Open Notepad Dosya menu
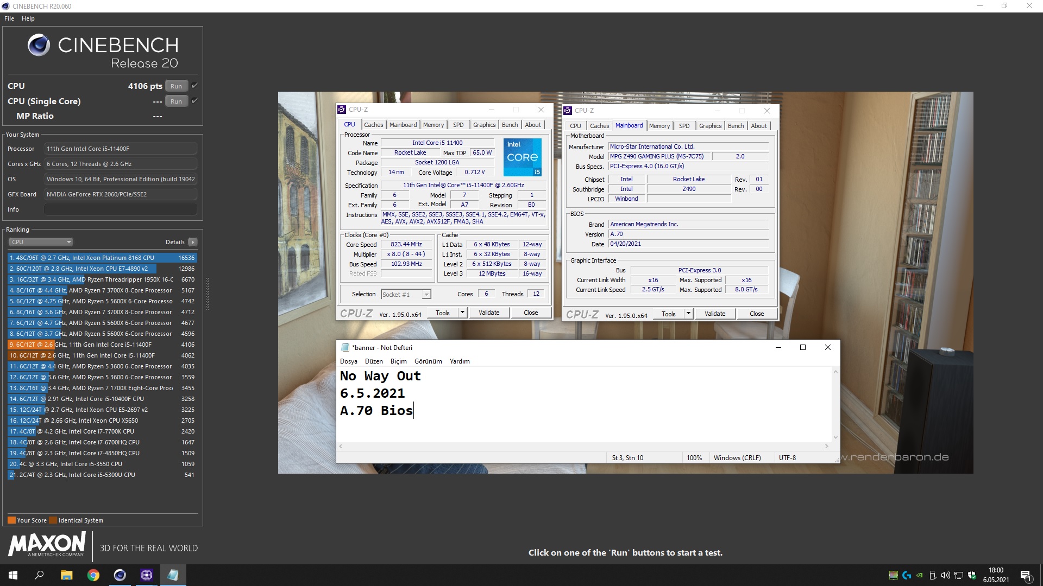The height and width of the screenshot is (586, 1043). [349, 361]
